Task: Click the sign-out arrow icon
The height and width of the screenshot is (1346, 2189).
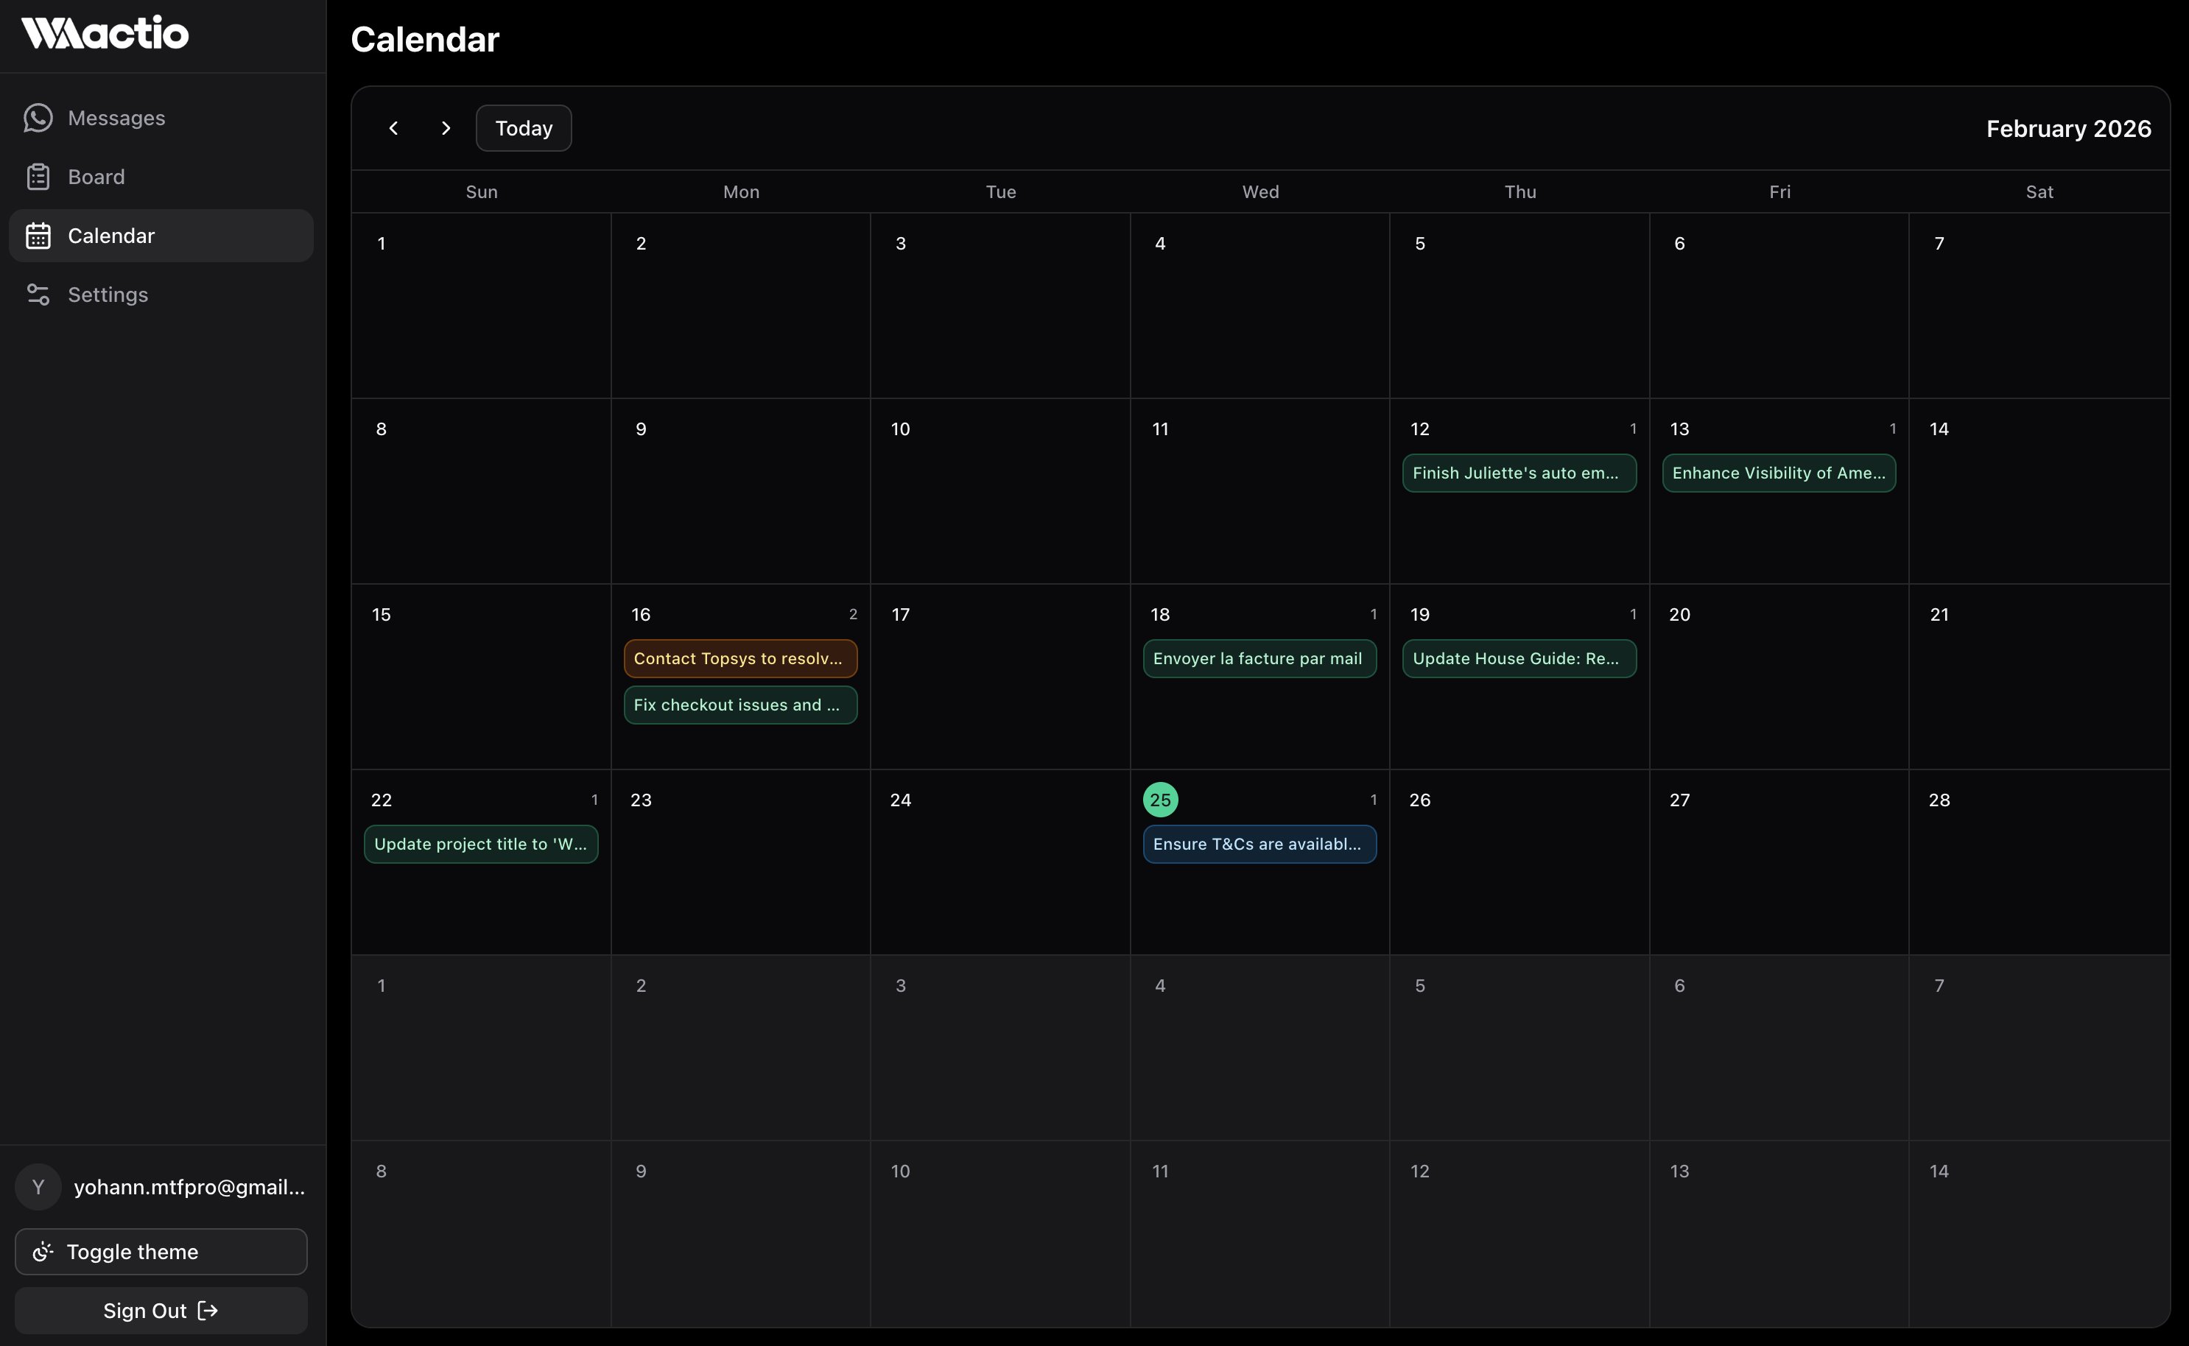Action: coord(209,1309)
